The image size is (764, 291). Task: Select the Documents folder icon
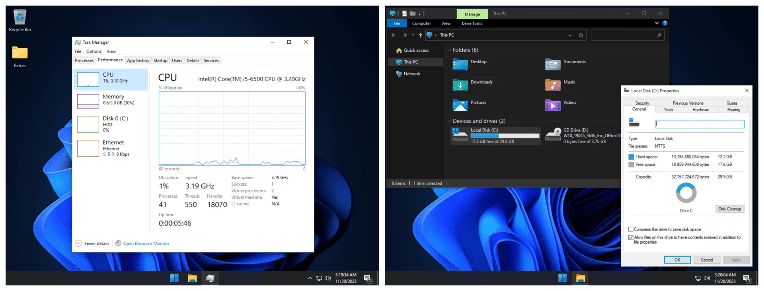553,64
